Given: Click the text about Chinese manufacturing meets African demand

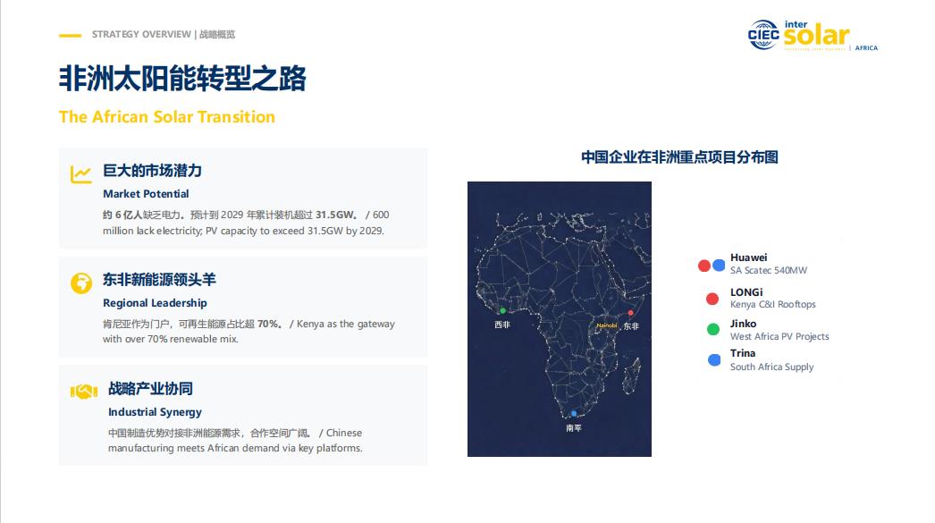Looking at the screenshot, I should click(235, 440).
